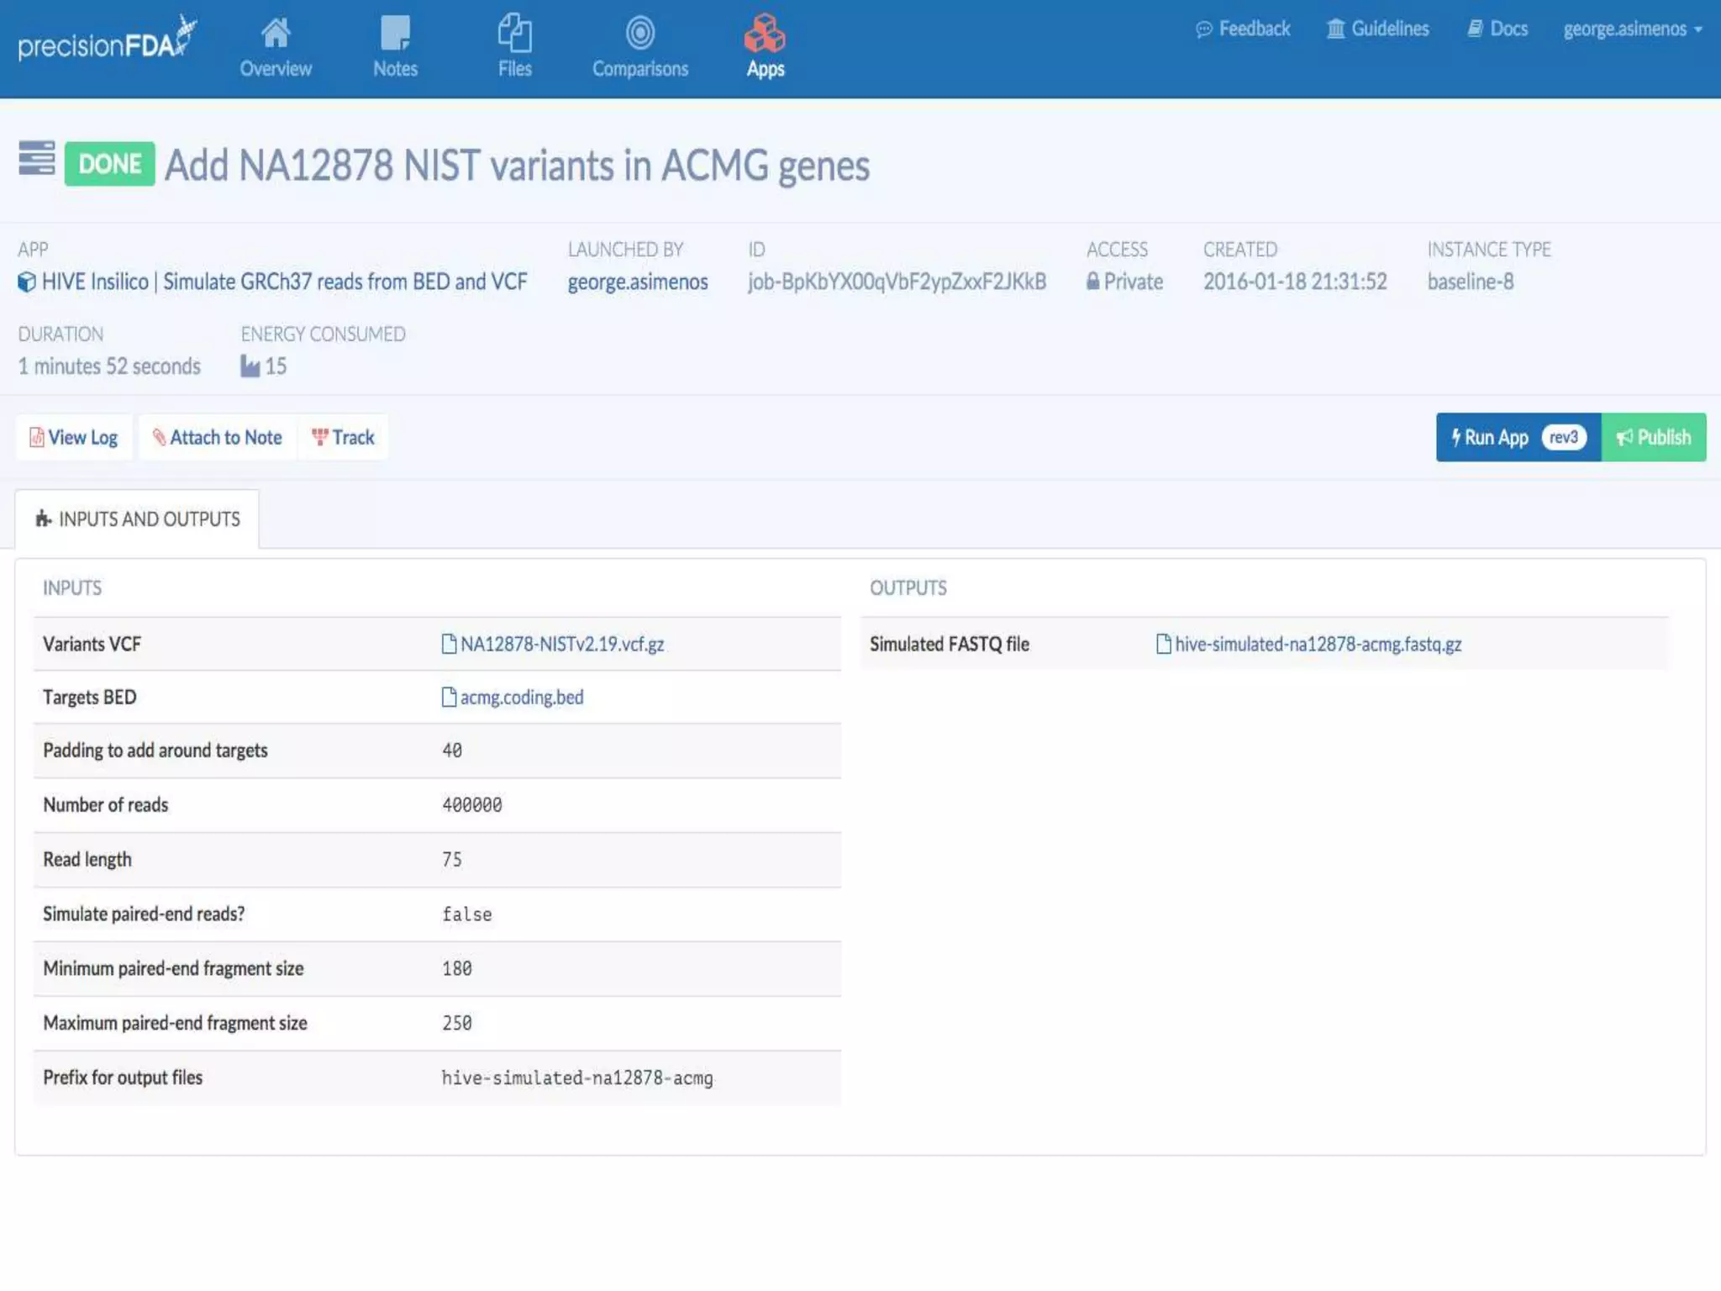This screenshot has width=1721, height=1291.
Task: Open the Guidelines page
Action: [1377, 29]
